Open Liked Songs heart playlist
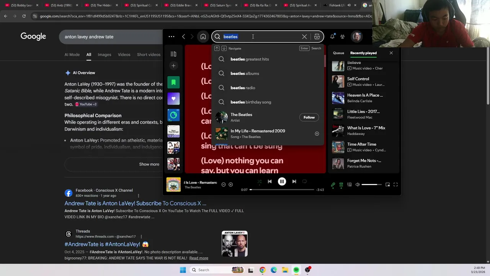The height and width of the screenshot is (276, 490). point(173,99)
